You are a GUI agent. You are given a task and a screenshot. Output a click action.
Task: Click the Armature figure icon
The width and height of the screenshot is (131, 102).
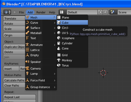click(x=27, y=45)
